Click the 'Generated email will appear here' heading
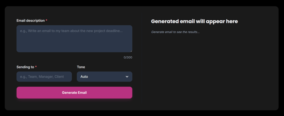 (x=194, y=21)
